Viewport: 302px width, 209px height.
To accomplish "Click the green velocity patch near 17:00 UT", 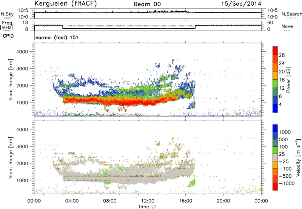I will coord(192,182).
